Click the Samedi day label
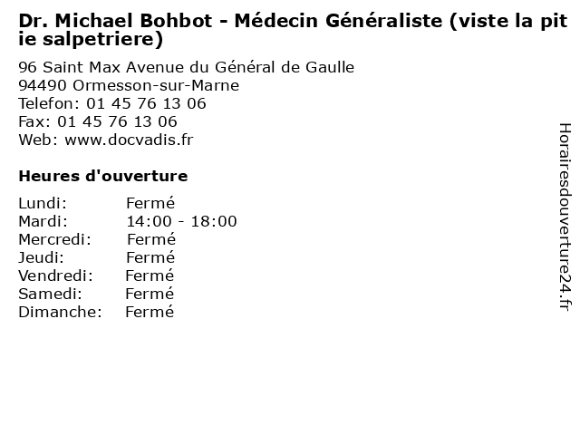The width and height of the screenshot is (580, 435). click(x=51, y=294)
